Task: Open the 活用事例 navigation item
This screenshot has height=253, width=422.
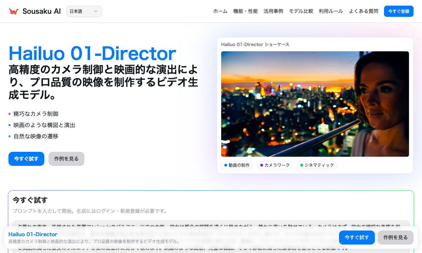Action: point(273,11)
